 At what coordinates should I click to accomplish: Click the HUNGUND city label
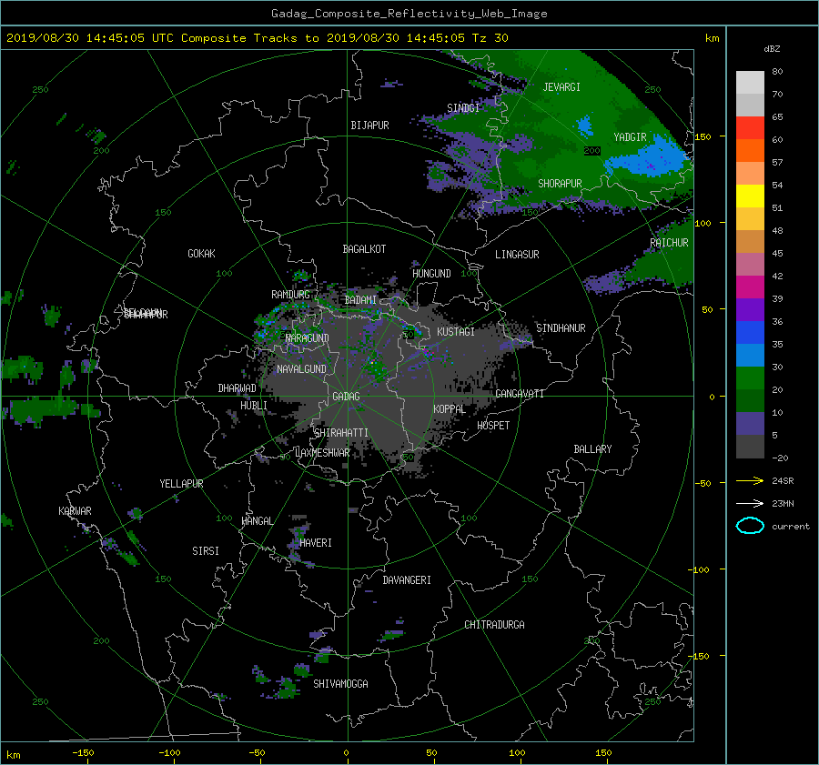[431, 273]
